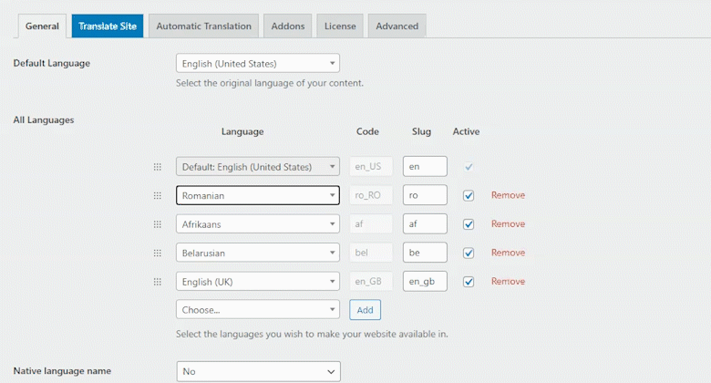Click the drag handle beside Afrikaans
This screenshot has height=383, width=711.
point(158,224)
